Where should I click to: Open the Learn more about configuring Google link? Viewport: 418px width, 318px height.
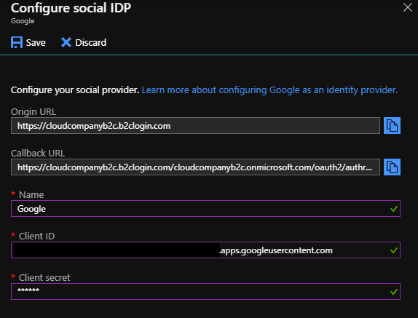point(269,90)
